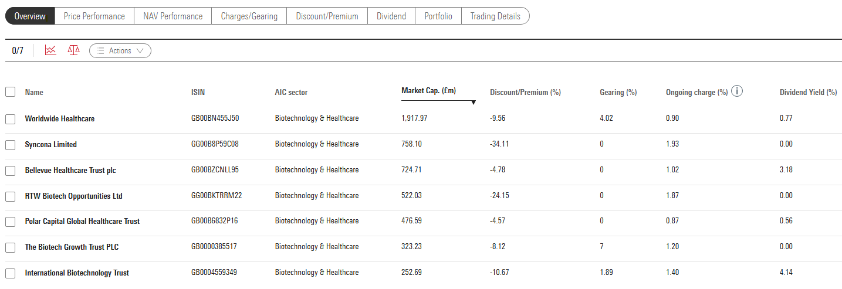Sort by Discount/Premium (%) column header
Image resolution: width=842 pixels, height=289 pixels.
tap(525, 92)
